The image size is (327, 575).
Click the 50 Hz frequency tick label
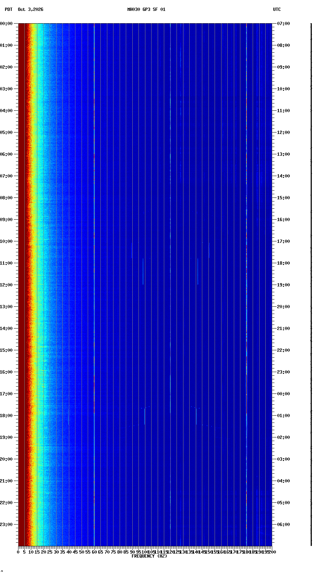point(82,552)
